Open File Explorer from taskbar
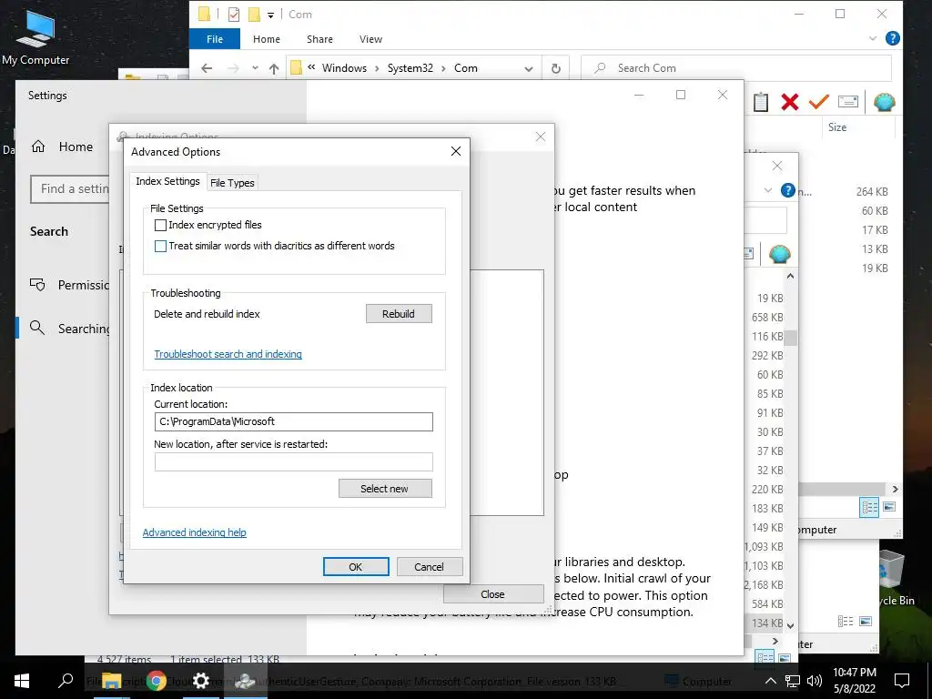 [x=111, y=681]
